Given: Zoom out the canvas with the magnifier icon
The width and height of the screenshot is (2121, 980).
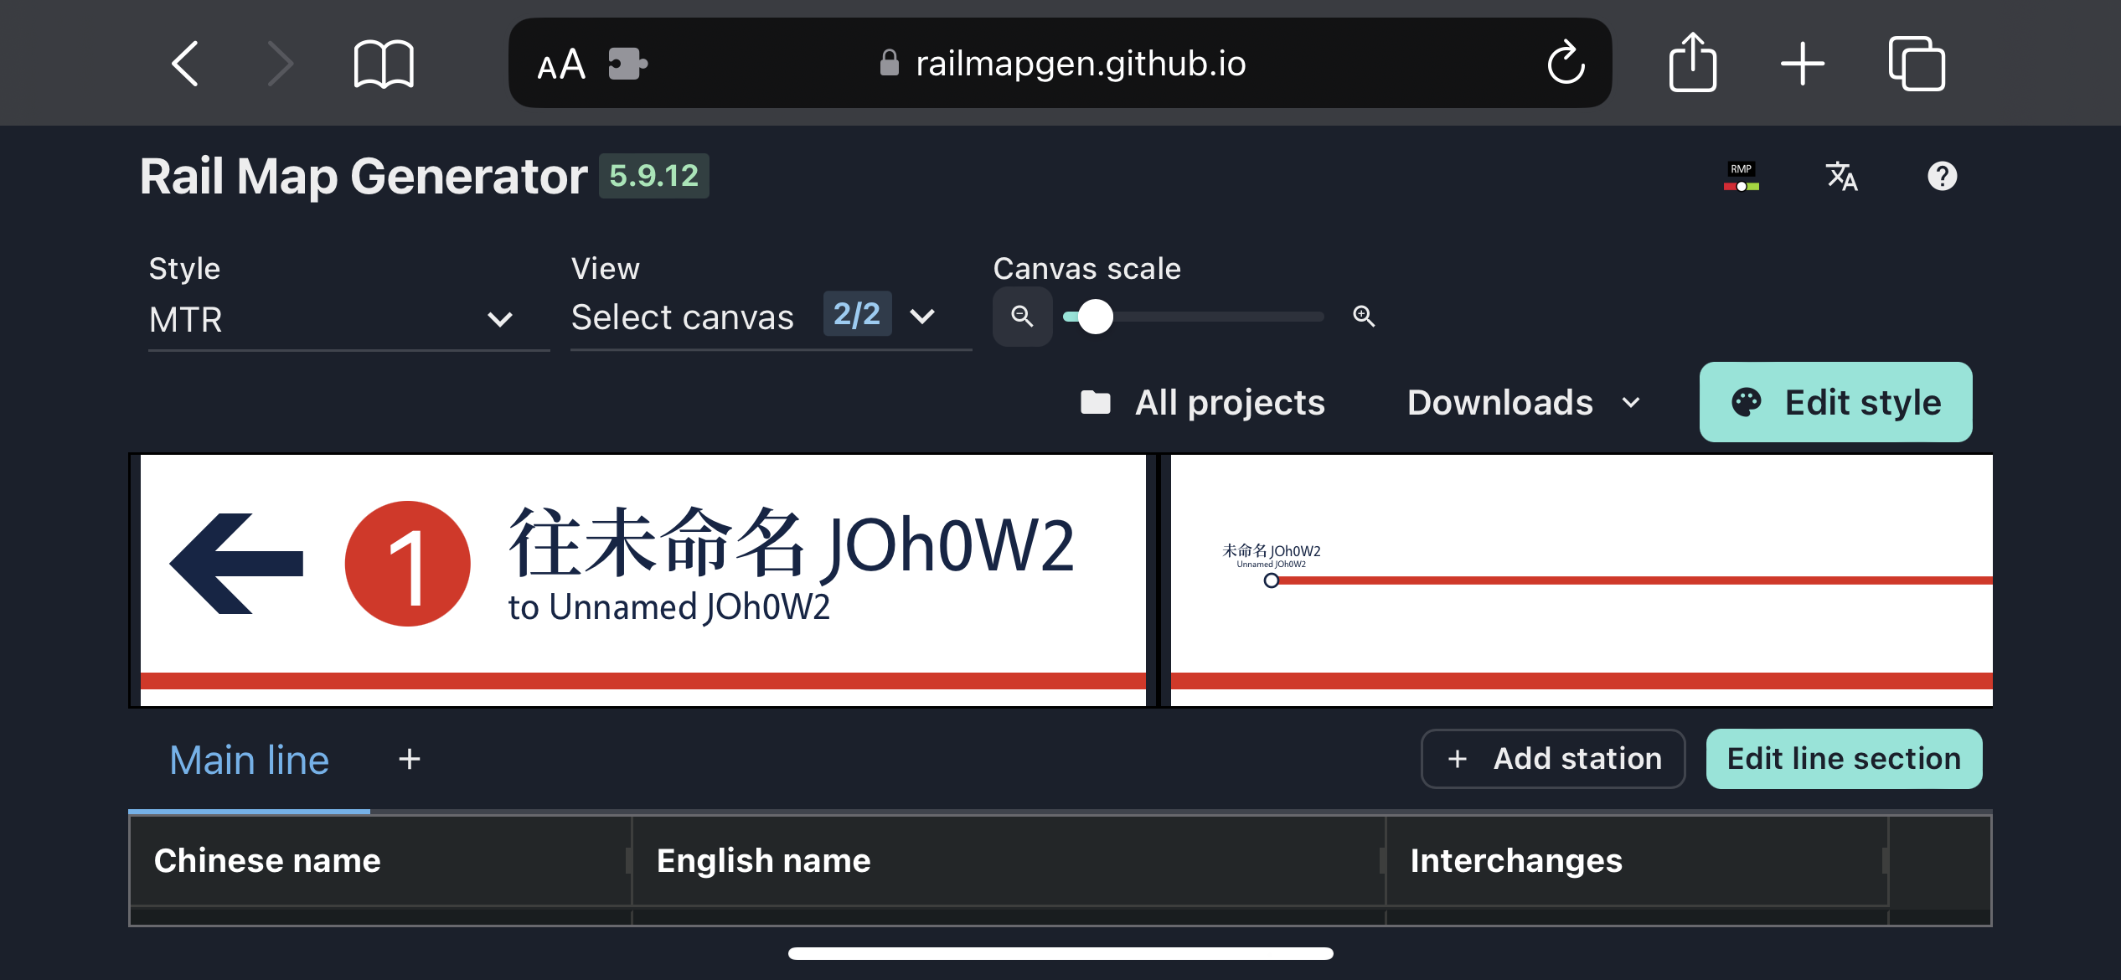Looking at the screenshot, I should tap(1021, 317).
